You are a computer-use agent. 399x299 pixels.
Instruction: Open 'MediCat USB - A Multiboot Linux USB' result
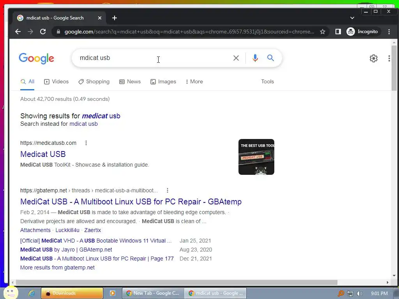point(131,202)
